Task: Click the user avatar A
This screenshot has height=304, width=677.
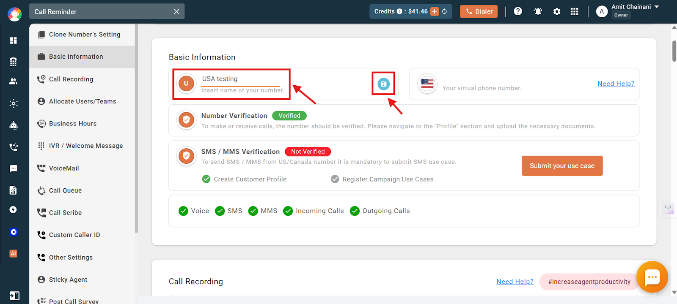Action: (x=602, y=11)
